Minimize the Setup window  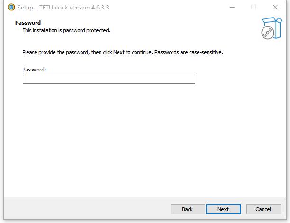coord(232,7)
